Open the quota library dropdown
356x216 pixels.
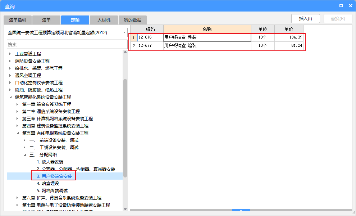(124, 32)
